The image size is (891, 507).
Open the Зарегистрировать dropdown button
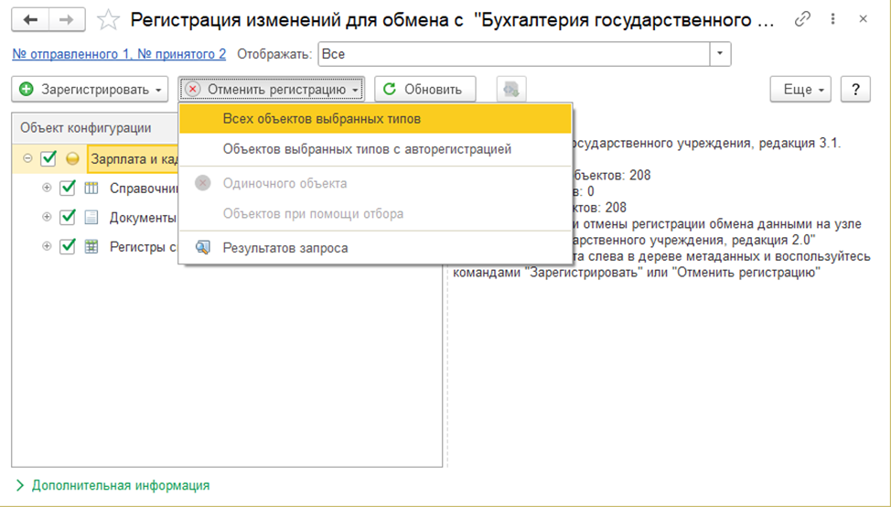[90, 90]
